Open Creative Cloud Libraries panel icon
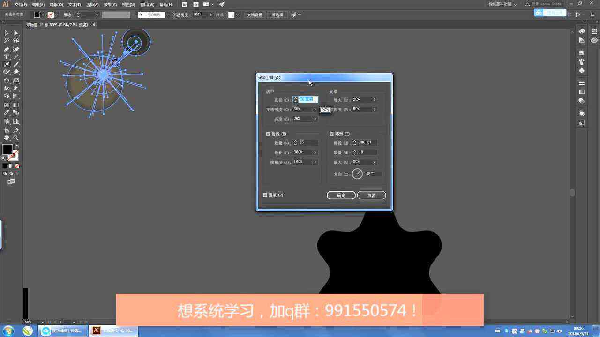This screenshot has width=600, height=337. click(594, 40)
